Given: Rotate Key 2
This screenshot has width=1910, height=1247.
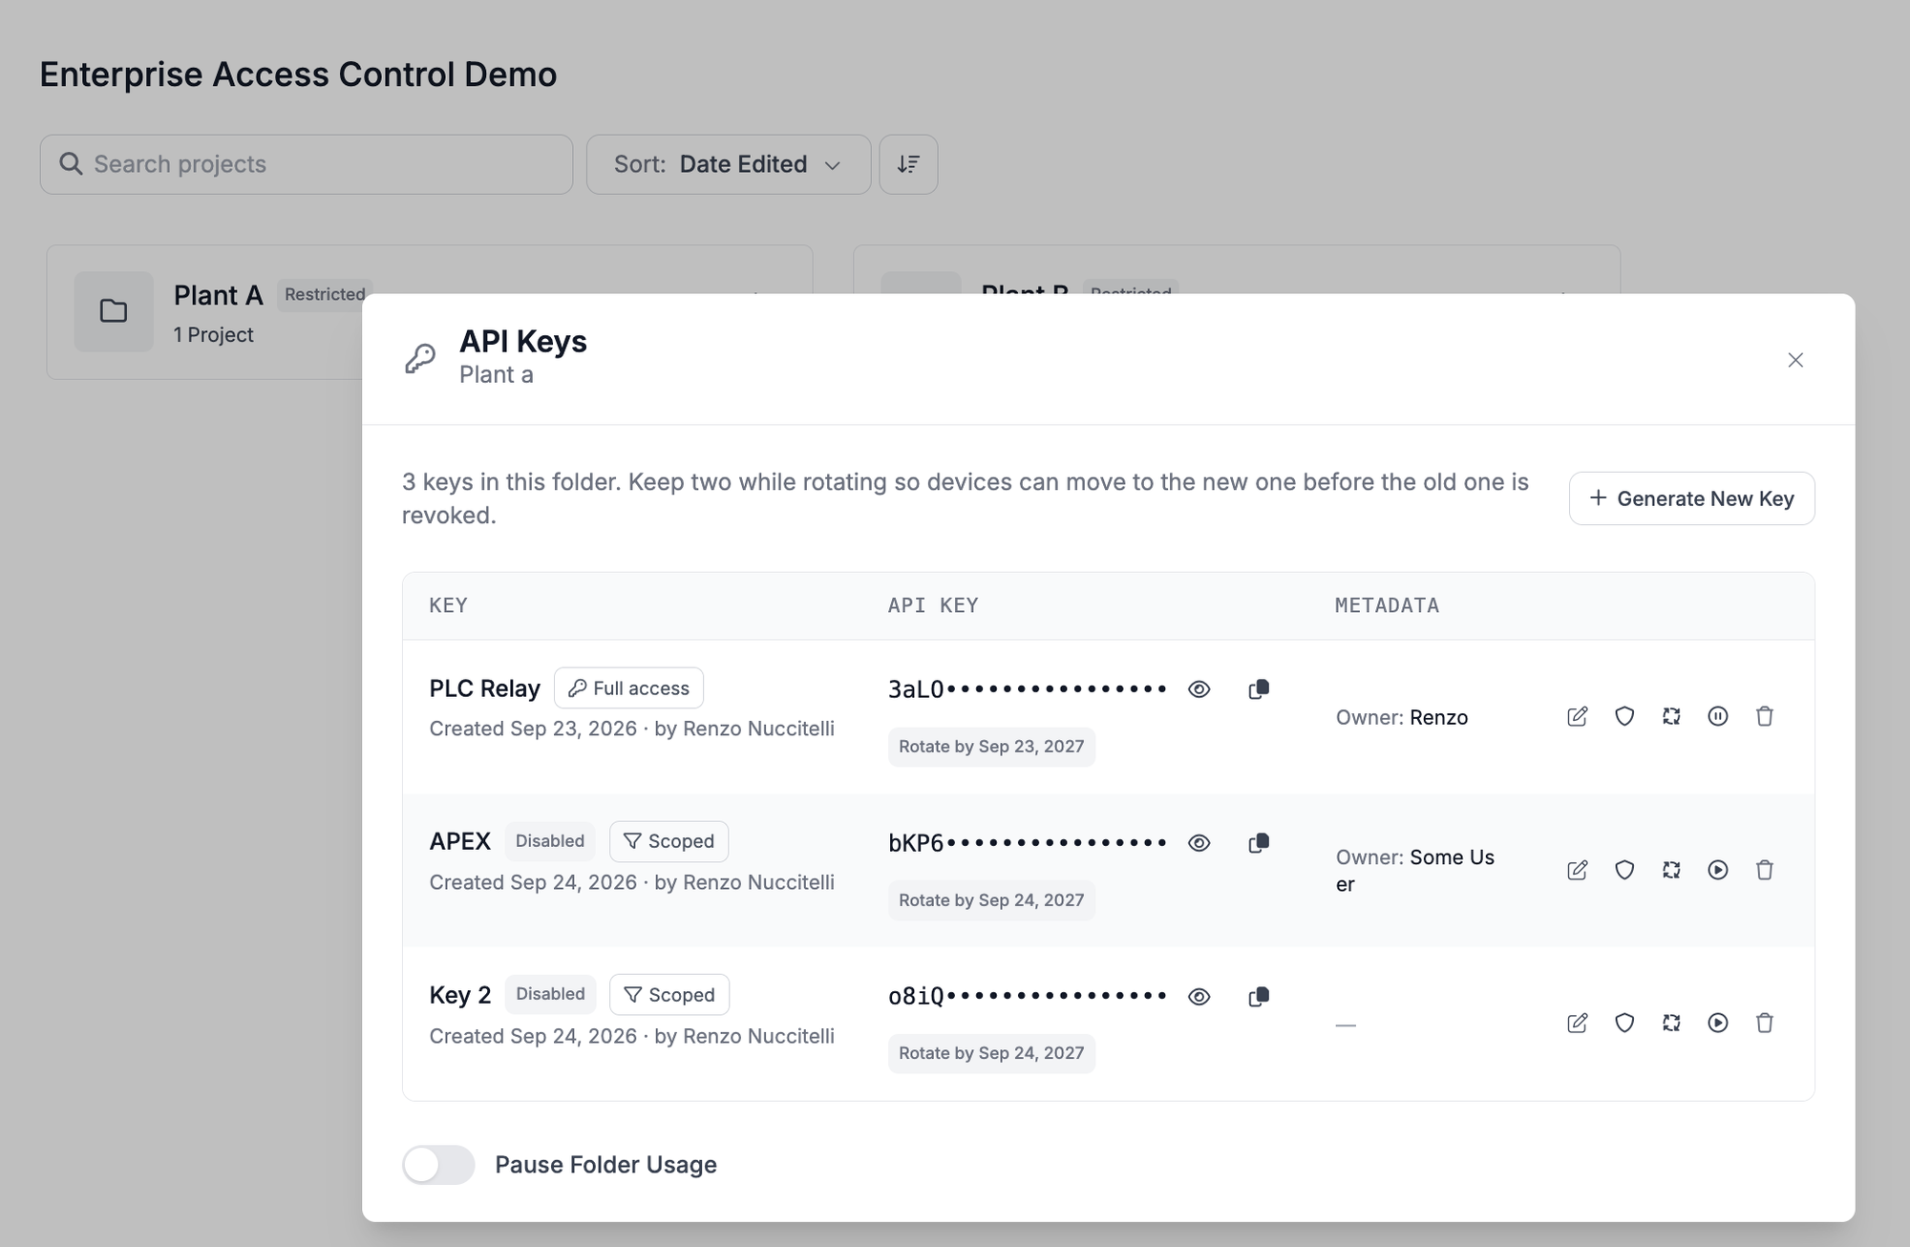Looking at the screenshot, I should point(1671,1023).
